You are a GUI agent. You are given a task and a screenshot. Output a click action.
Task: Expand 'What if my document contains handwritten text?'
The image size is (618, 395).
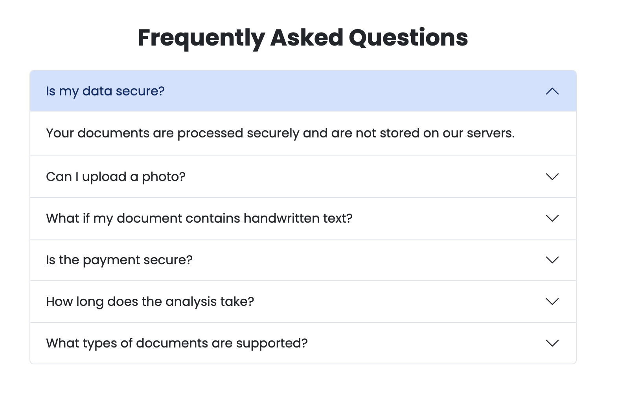pos(199,218)
